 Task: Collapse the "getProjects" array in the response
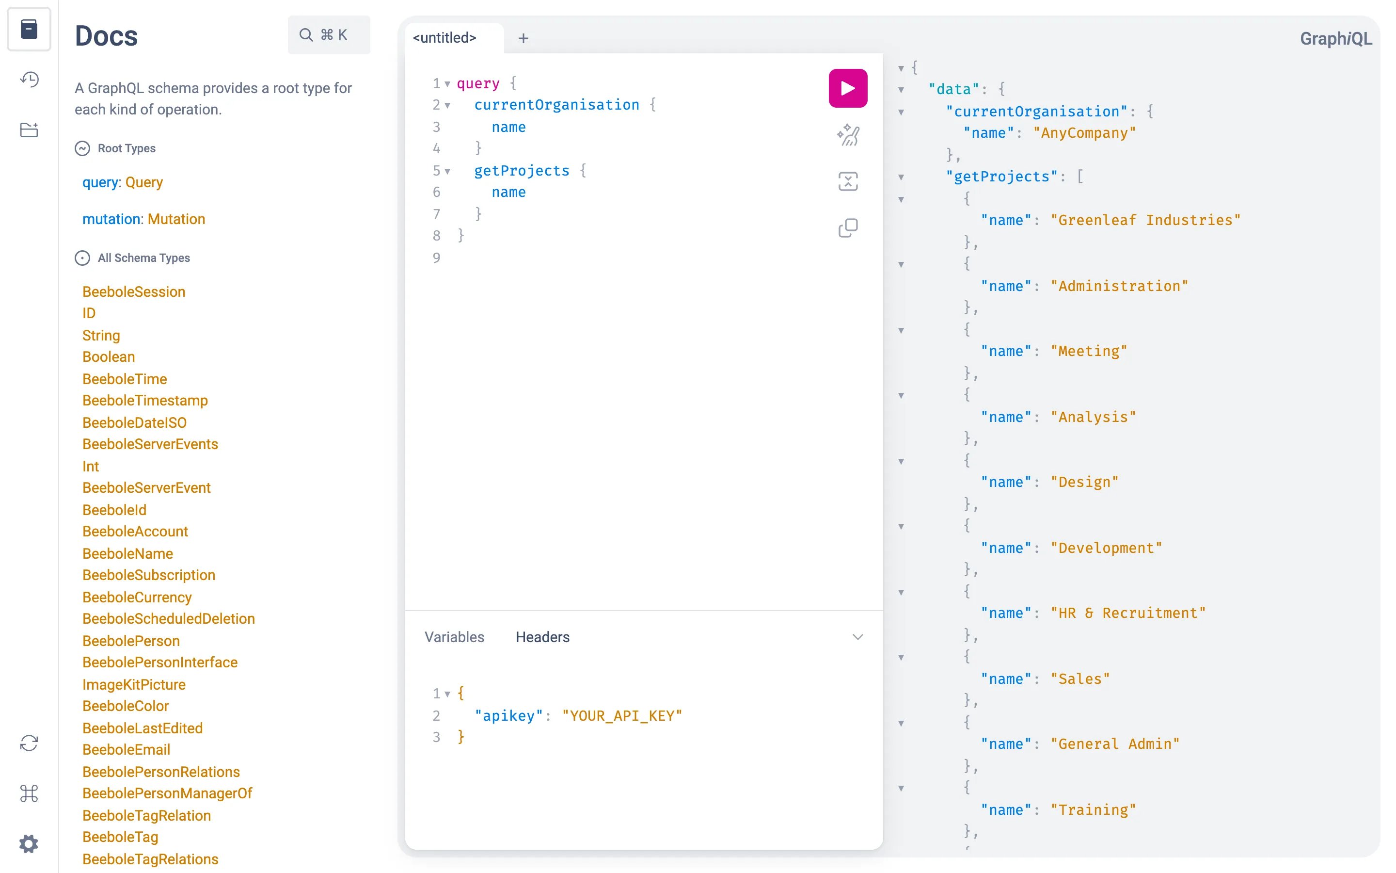click(901, 177)
